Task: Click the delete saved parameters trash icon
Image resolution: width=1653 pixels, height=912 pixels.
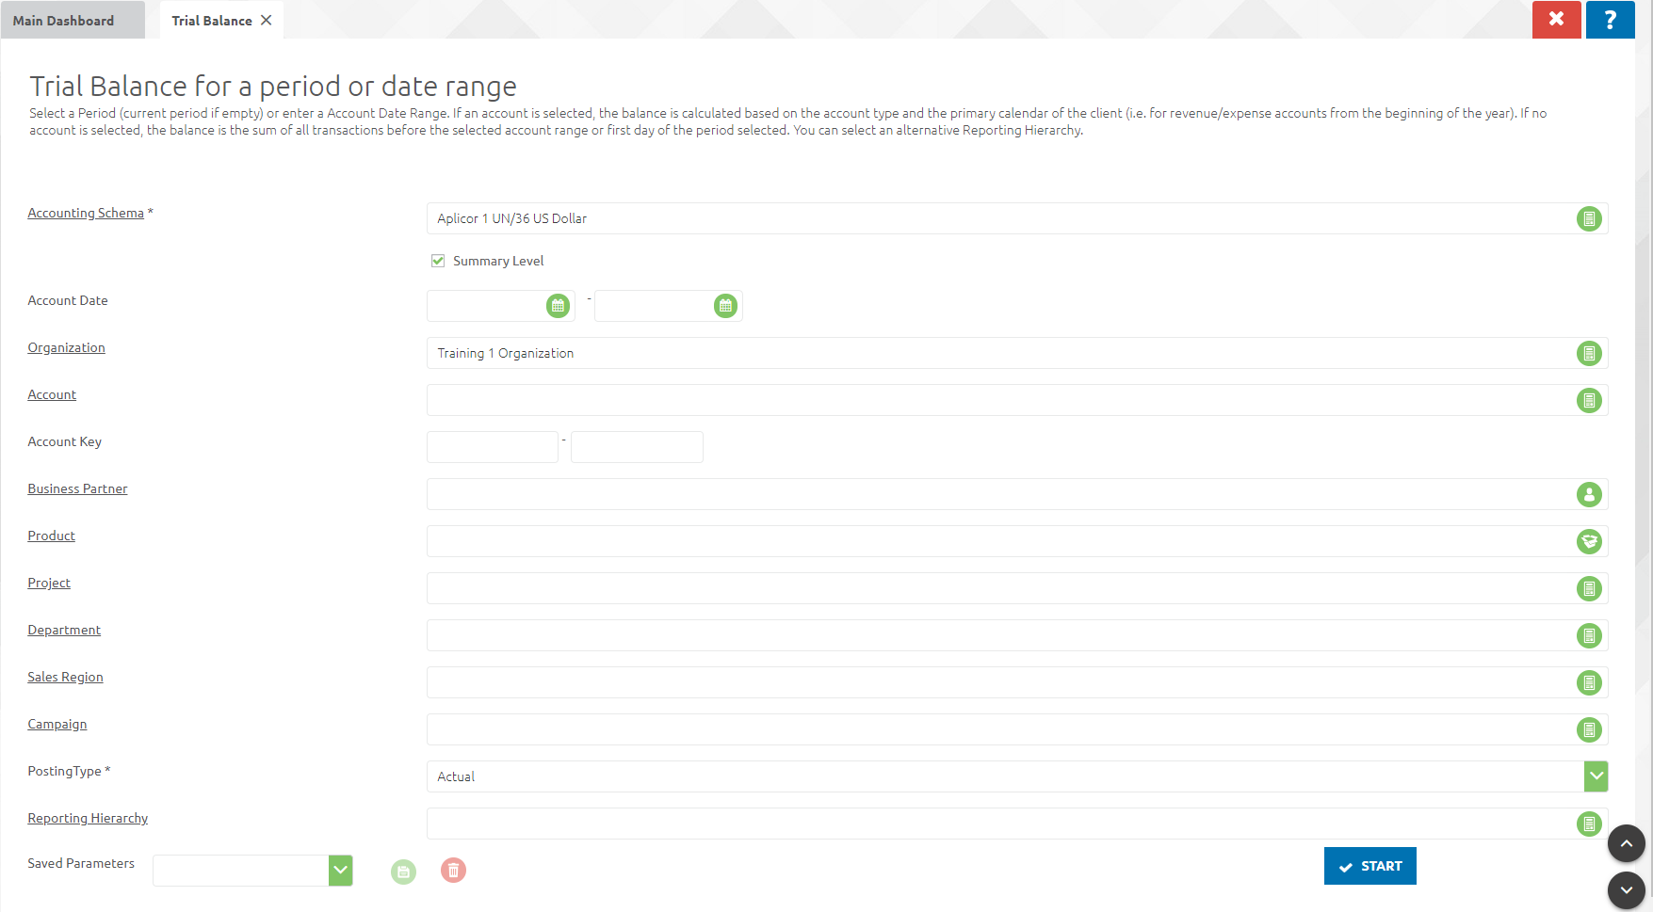Action: pyautogui.click(x=453, y=871)
